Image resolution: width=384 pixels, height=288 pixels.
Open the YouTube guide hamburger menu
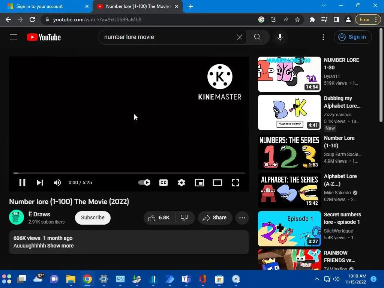[13, 37]
